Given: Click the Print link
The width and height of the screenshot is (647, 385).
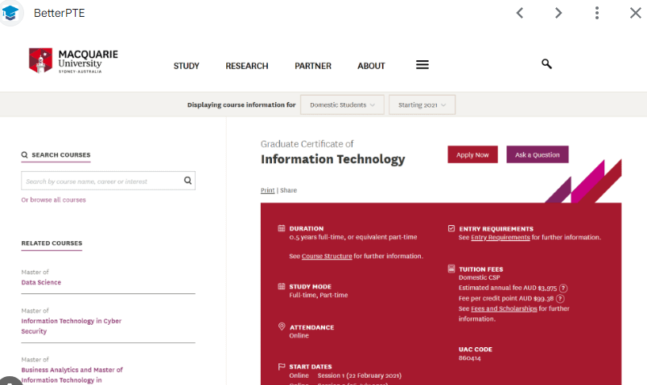Looking at the screenshot, I should tap(267, 190).
